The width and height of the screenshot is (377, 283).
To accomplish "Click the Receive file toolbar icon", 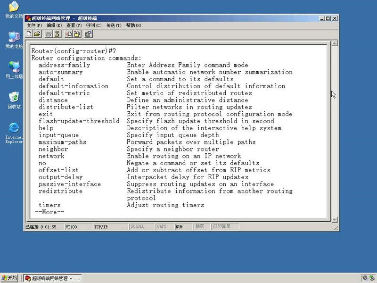I will tap(77, 34).
